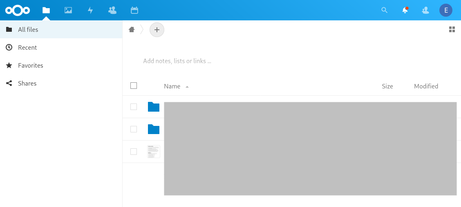
Task: Open the Activity lightning icon
Action: point(90,10)
